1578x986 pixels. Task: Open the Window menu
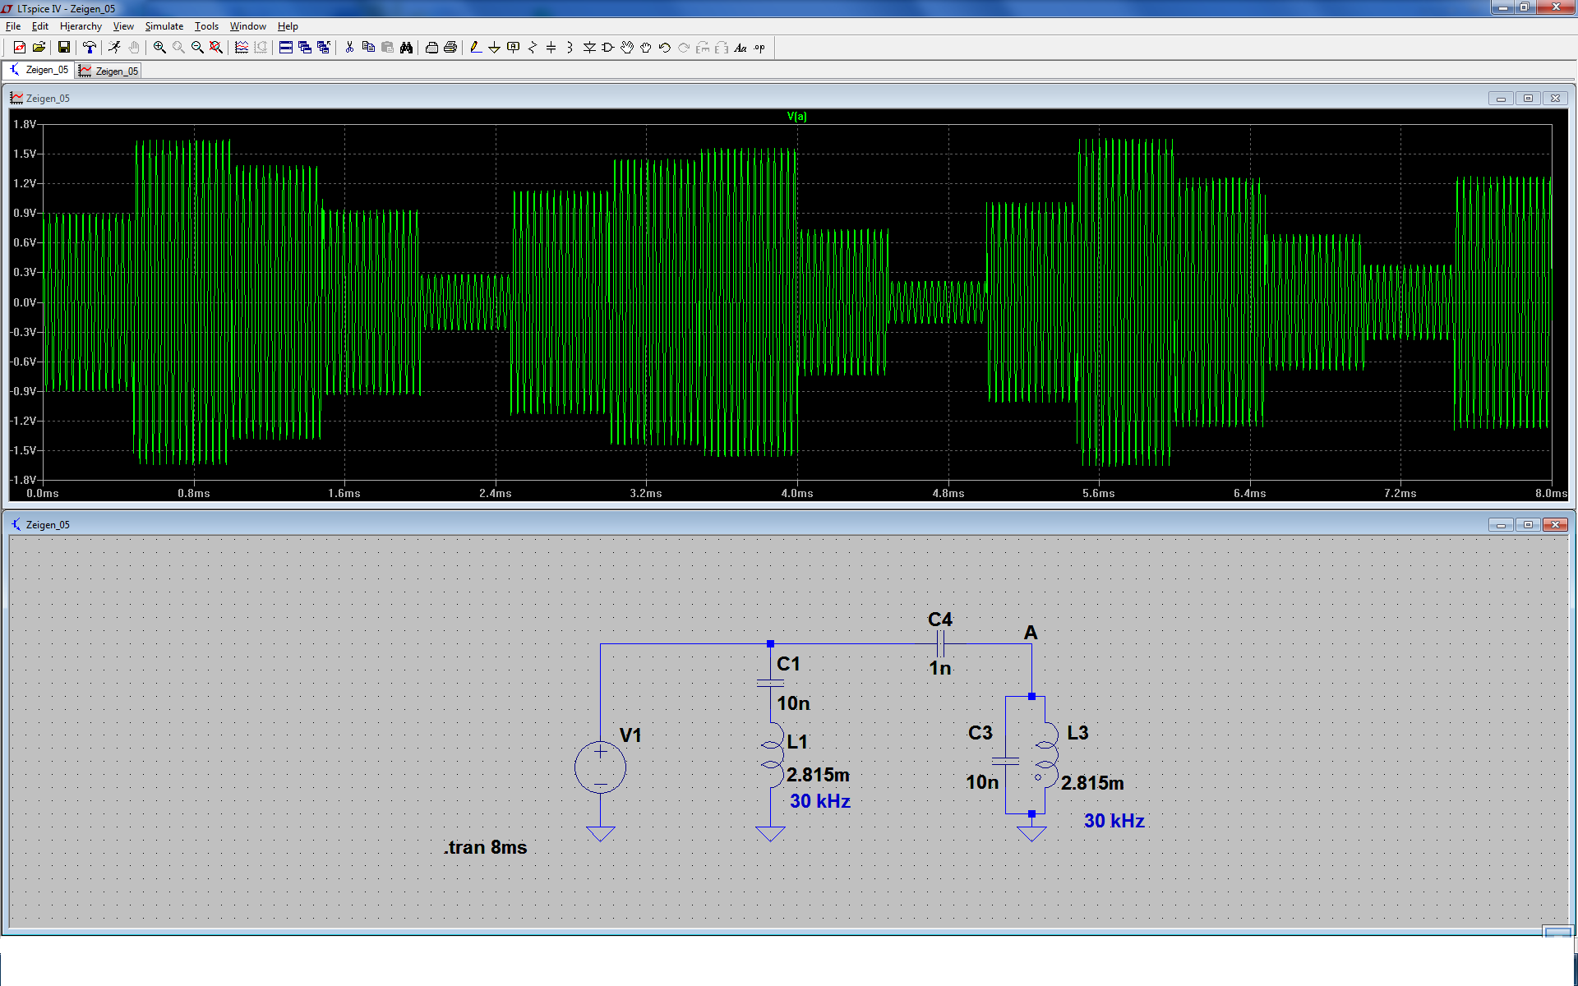(247, 26)
